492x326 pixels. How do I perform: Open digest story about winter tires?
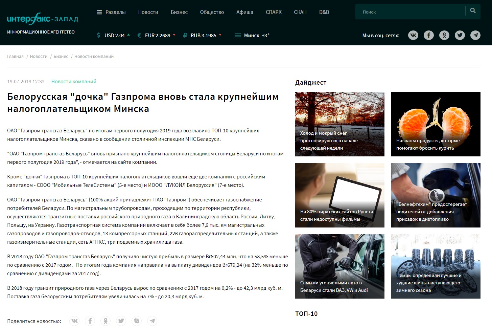pos(436,266)
